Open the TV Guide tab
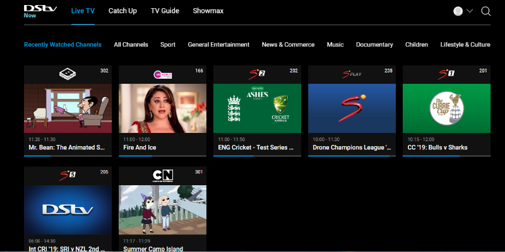This screenshot has height=252, width=505. pos(165,11)
